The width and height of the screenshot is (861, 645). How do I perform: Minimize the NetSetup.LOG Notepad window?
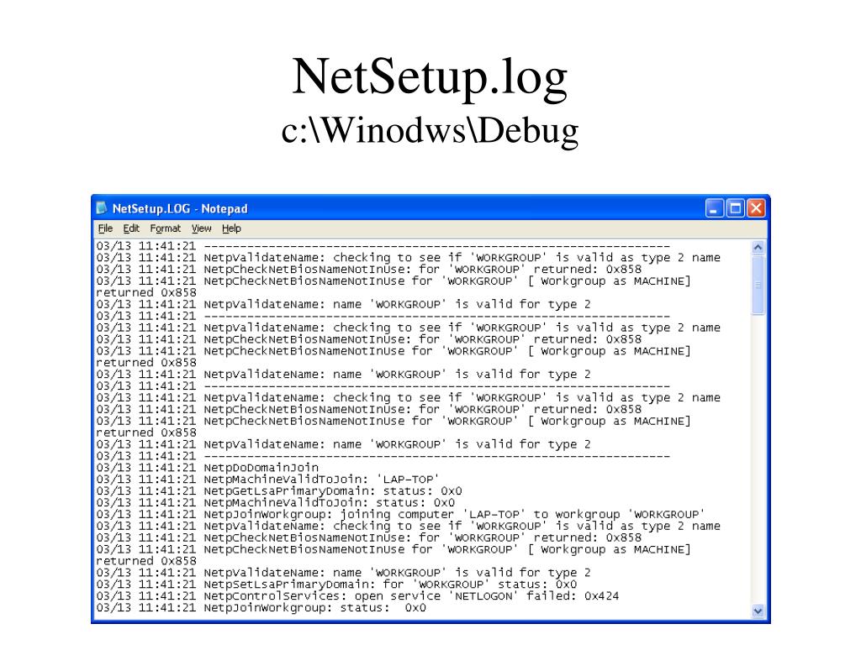tap(714, 208)
